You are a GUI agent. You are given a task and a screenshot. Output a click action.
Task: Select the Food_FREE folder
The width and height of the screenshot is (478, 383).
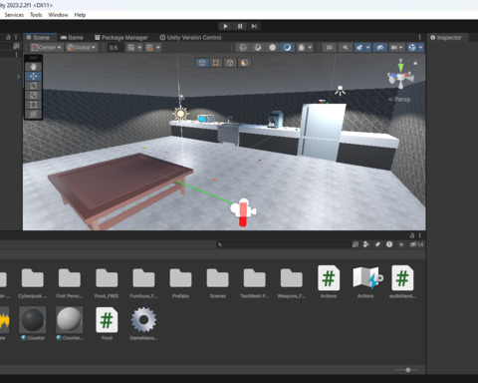click(x=107, y=283)
